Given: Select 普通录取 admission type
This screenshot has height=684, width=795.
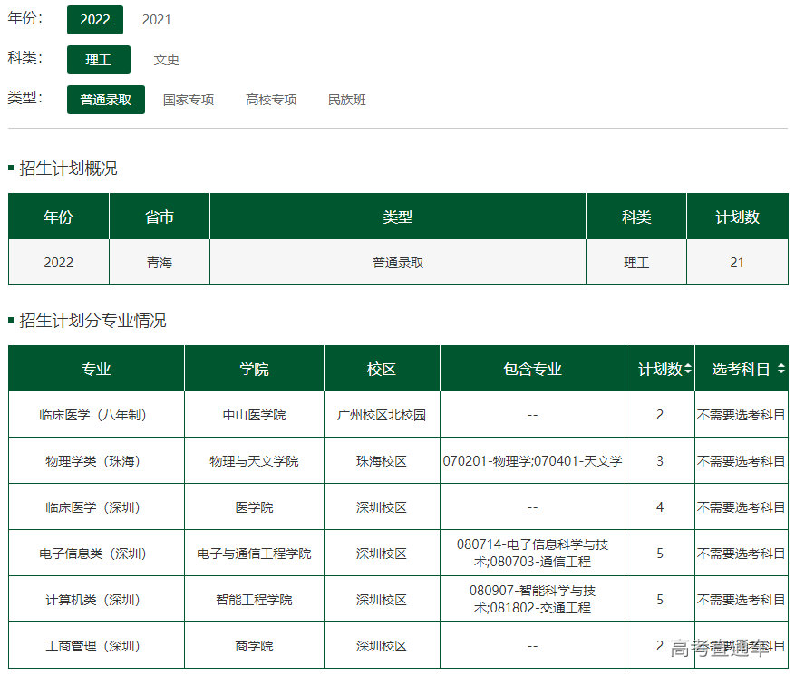Looking at the screenshot, I should [106, 100].
